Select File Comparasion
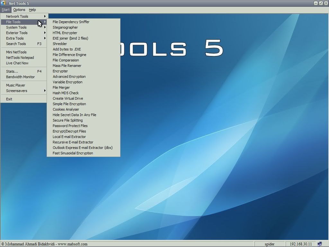Image resolution: width=329 pixels, height=247 pixels. pos(84,60)
